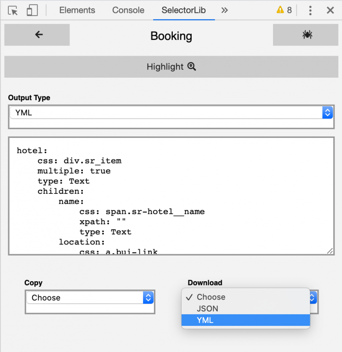Open the Copy Choose dropdown
This screenshot has height=352, width=342.
coord(90,298)
